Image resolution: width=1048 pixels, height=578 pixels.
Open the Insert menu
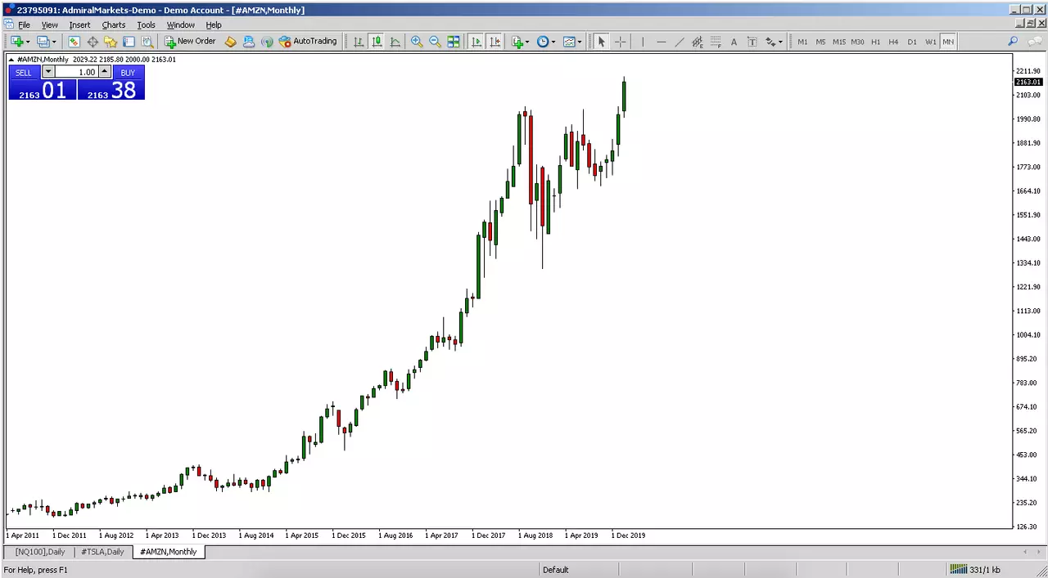click(x=79, y=25)
